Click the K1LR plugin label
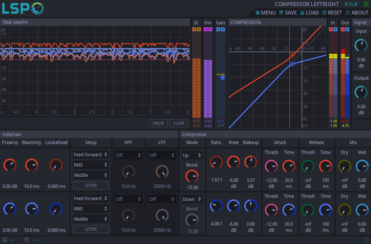Image resolution: width=371 pixels, height=244 pixels. 351,4
